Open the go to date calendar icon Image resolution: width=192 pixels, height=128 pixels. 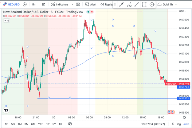pyautogui.click(x=70, y=124)
